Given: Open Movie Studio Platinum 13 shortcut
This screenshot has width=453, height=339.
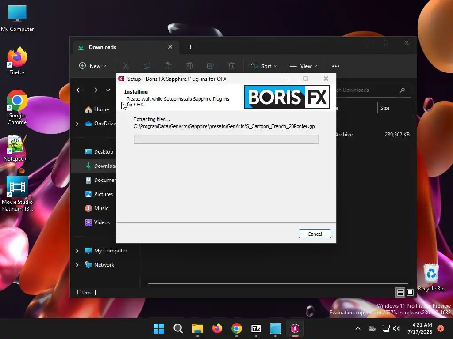Looking at the screenshot, I should tap(17, 194).
